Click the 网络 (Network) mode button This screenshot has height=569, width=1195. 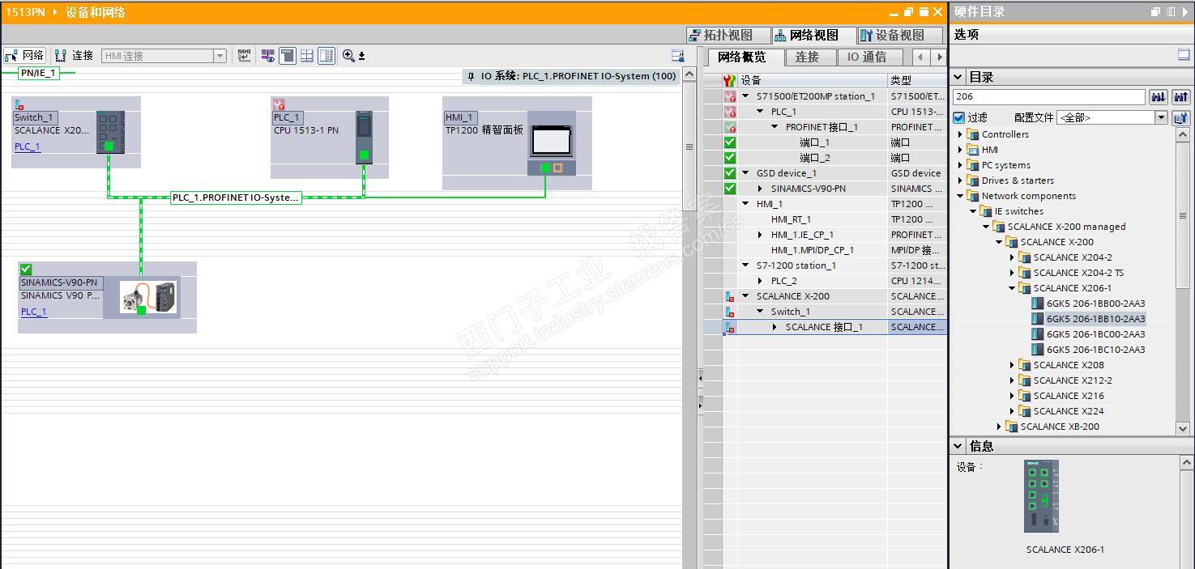[23, 55]
